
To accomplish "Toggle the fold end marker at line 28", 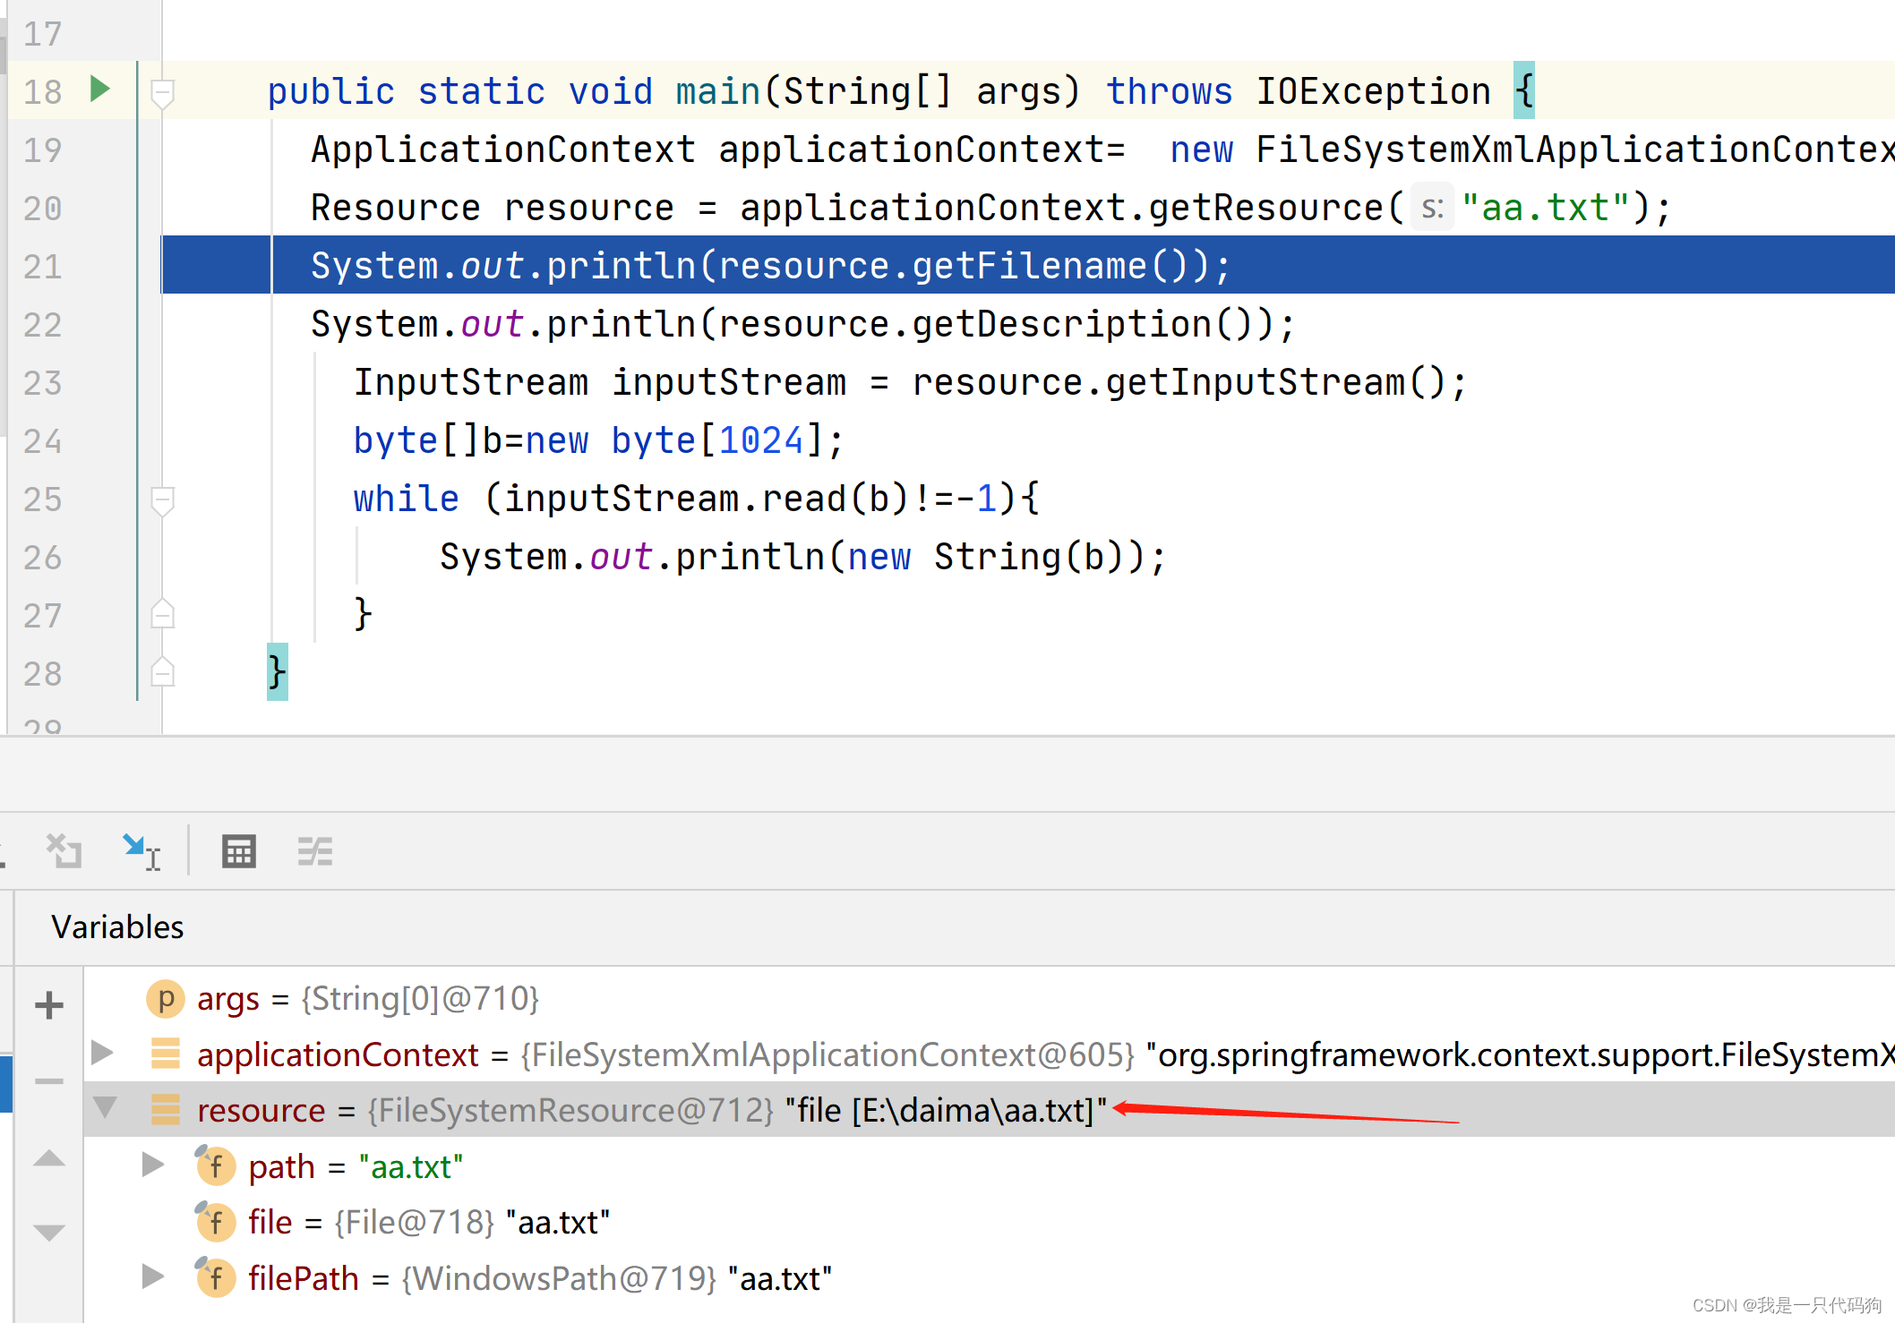I will click(162, 673).
